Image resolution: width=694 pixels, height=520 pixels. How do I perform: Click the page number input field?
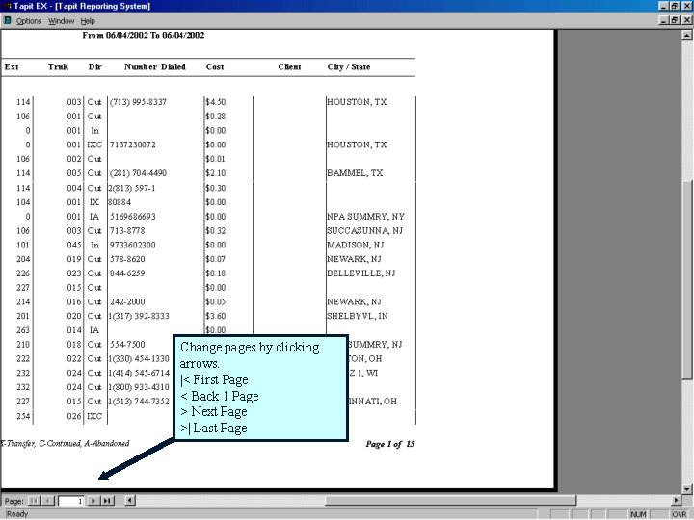point(70,501)
